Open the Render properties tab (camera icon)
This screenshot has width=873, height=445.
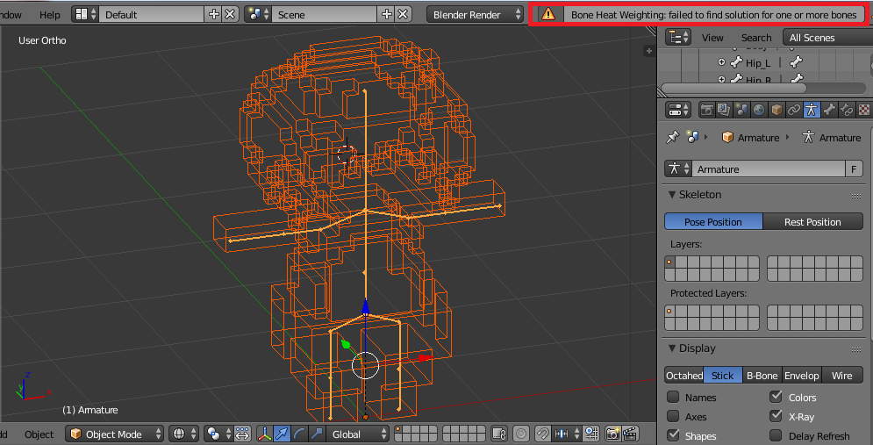click(707, 110)
